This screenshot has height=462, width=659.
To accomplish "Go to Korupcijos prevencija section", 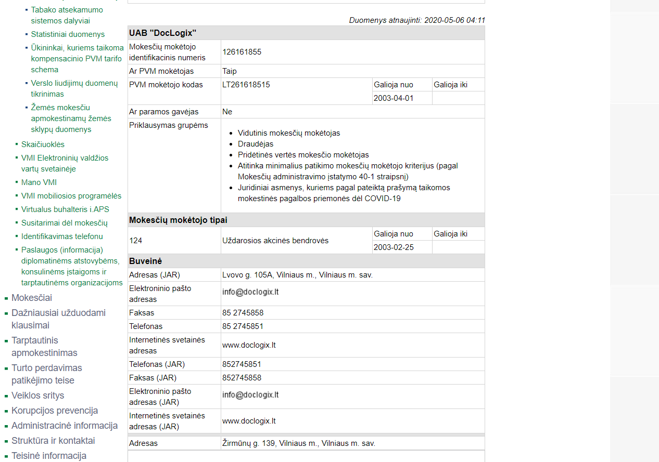I will (x=55, y=411).
